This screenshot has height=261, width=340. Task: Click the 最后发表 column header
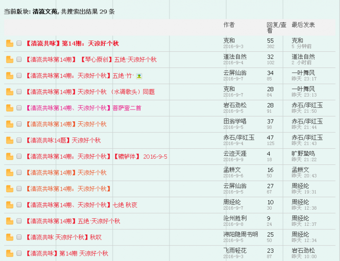pyautogui.click(x=303, y=25)
